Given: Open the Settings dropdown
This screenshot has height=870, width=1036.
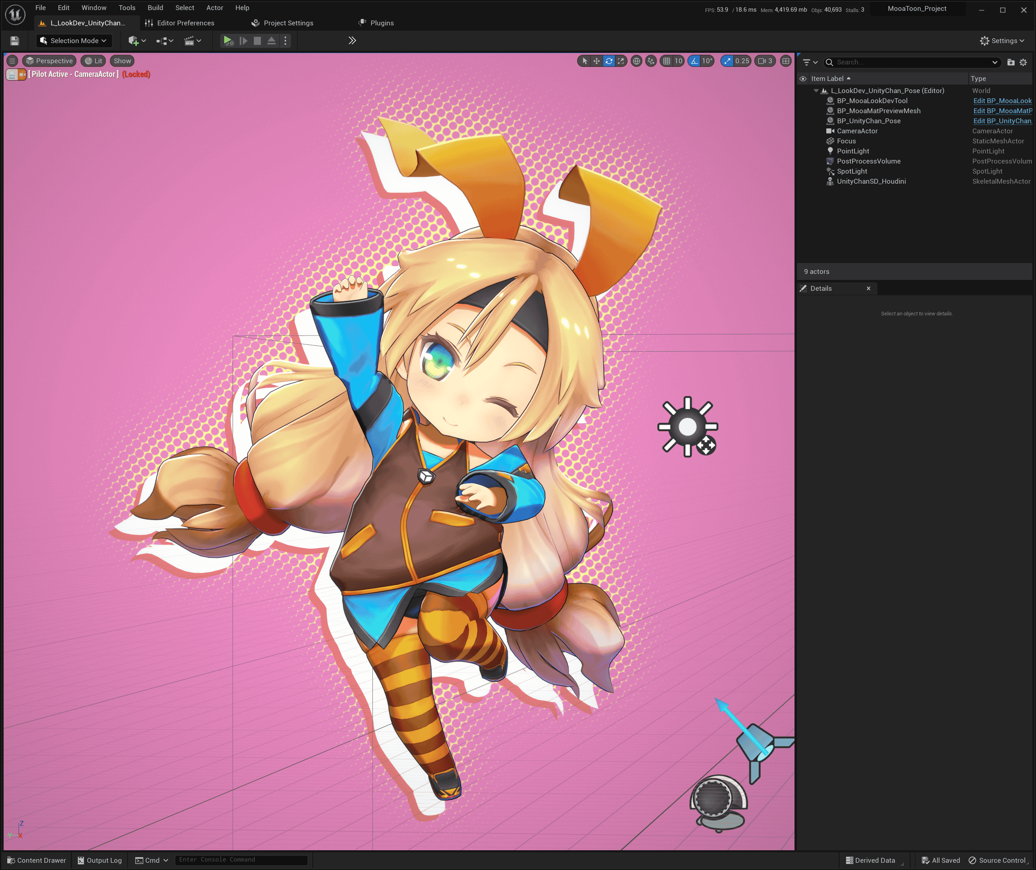Looking at the screenshot, I should pos(1002,41).
